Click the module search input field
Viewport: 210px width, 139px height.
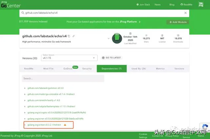(x=104, y=13)
